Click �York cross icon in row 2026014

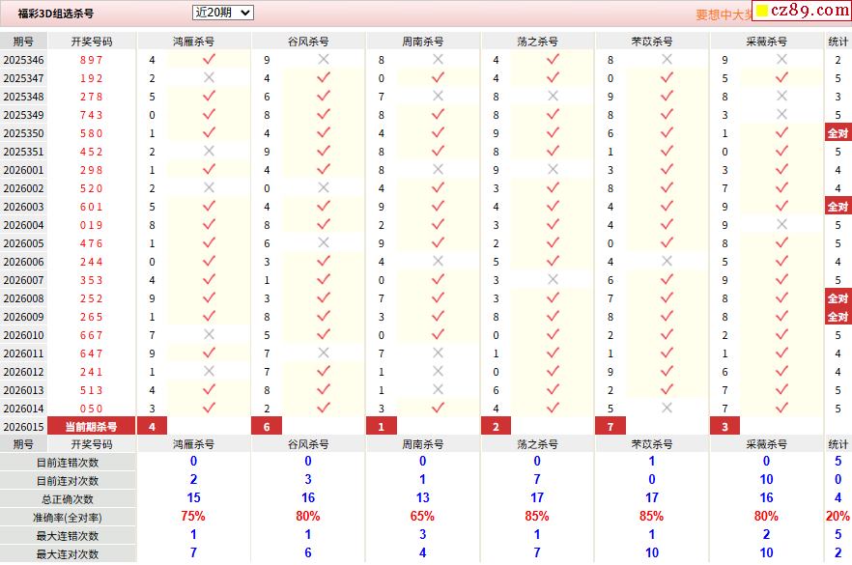coord(667,409)
